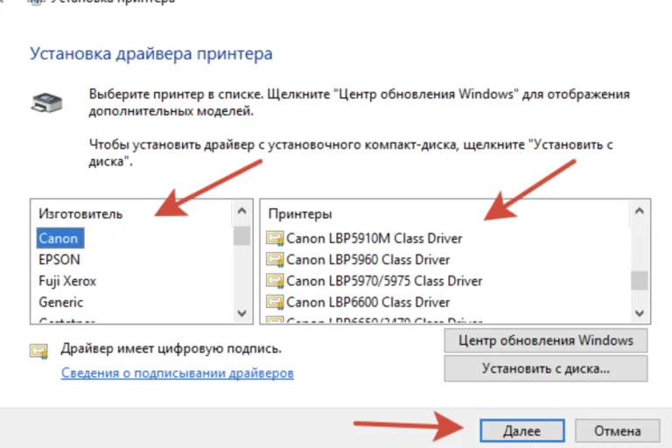This screenshot has width=672, height=448.
Task: Choose Fuji Xerox manufacturer
Action: 67,281
